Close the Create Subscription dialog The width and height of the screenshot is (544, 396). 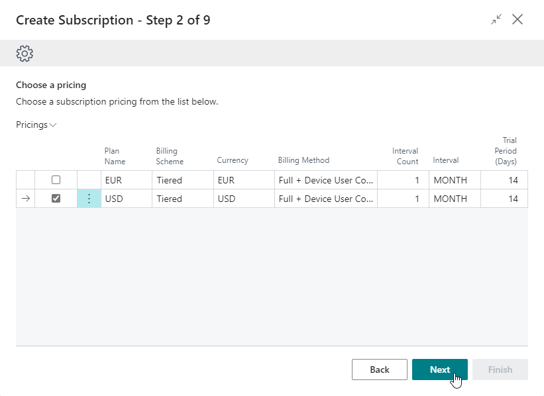[x=517, y=20]
